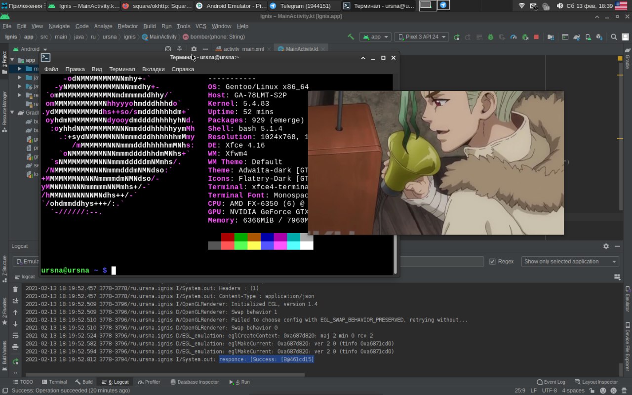Open the Refactor menu
632x395 pixels.
click(127, 26)
